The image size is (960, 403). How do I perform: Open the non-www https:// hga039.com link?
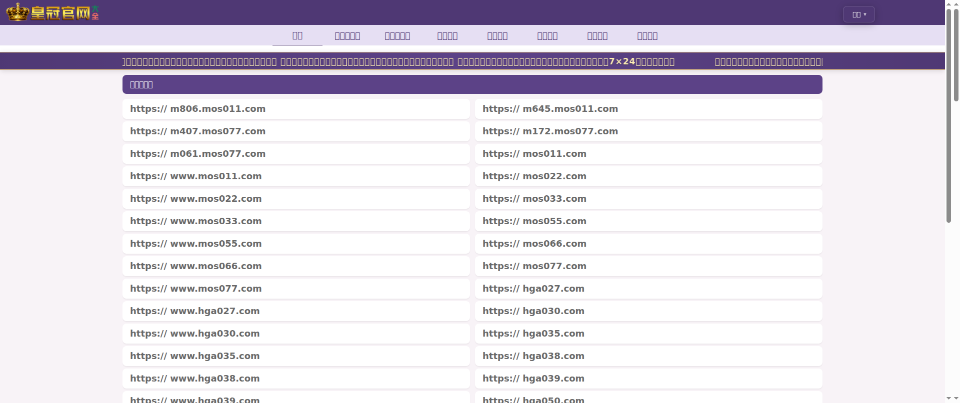(x=648, y=379)
